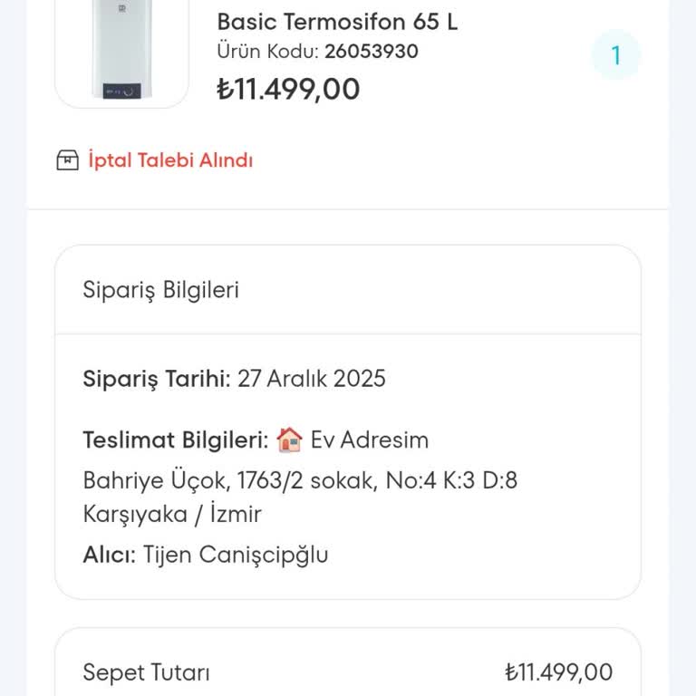Select the Ev Adresim address name

coord(370,440)
